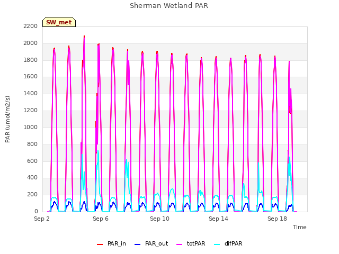Viewport: 339px width, 254px height.
Task: Click the Sep 18 x-axis tick label
Action: click(277, 219)
